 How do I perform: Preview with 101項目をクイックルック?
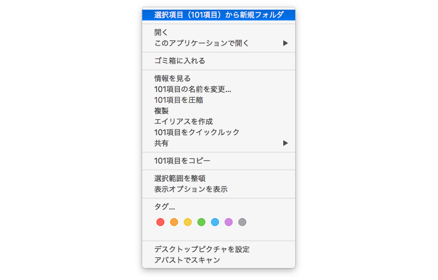point(197,132)
